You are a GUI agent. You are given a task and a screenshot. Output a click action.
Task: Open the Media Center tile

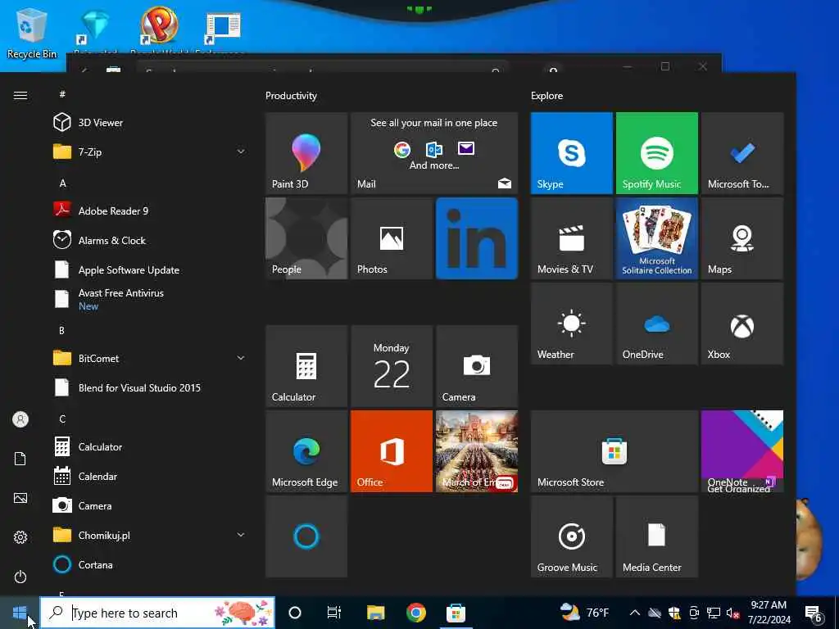tap(657, 536)
